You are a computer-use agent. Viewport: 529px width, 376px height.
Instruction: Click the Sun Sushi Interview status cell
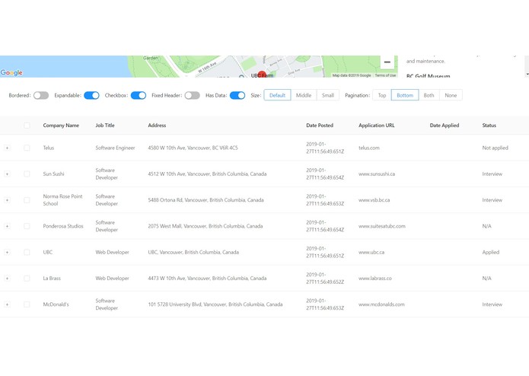tap(492, 174)
